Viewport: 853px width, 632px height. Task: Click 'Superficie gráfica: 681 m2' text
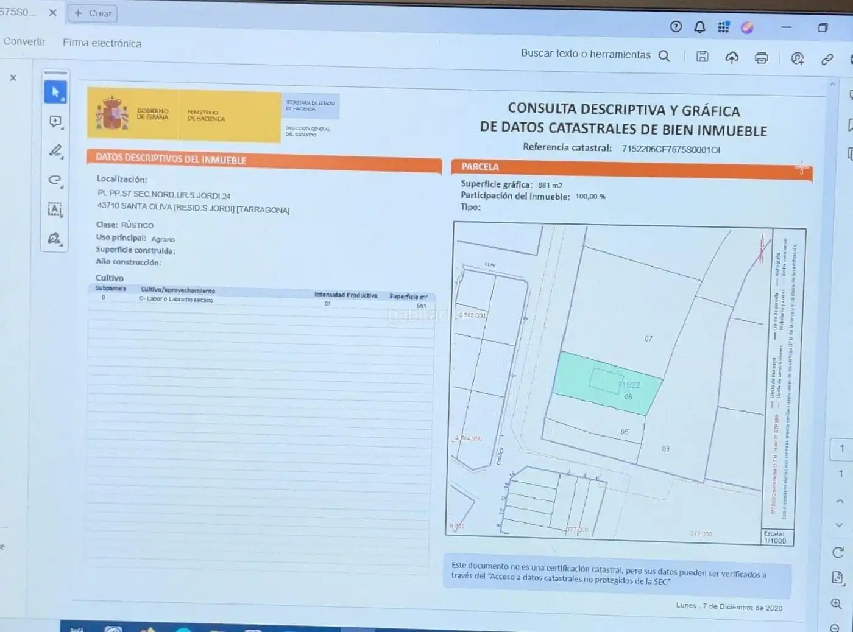(x=511, y=184)
